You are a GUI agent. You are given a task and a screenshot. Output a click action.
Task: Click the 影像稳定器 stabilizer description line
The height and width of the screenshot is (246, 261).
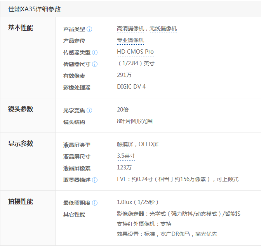[x=179, y=214]
